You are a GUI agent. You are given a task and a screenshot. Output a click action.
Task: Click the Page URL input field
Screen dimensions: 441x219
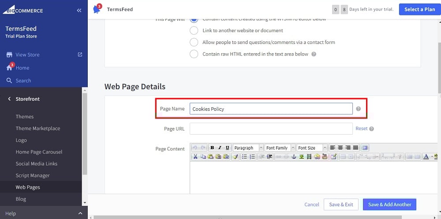(271, 129)
